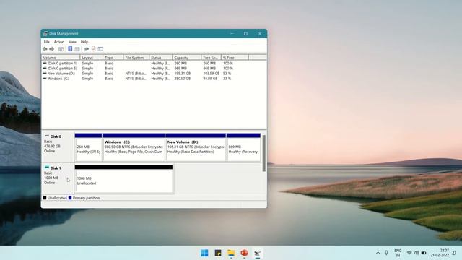Screen dimensions: 462x260
Task: Click the vertical scrollbar in the disk pane
Action: point(263,153)
